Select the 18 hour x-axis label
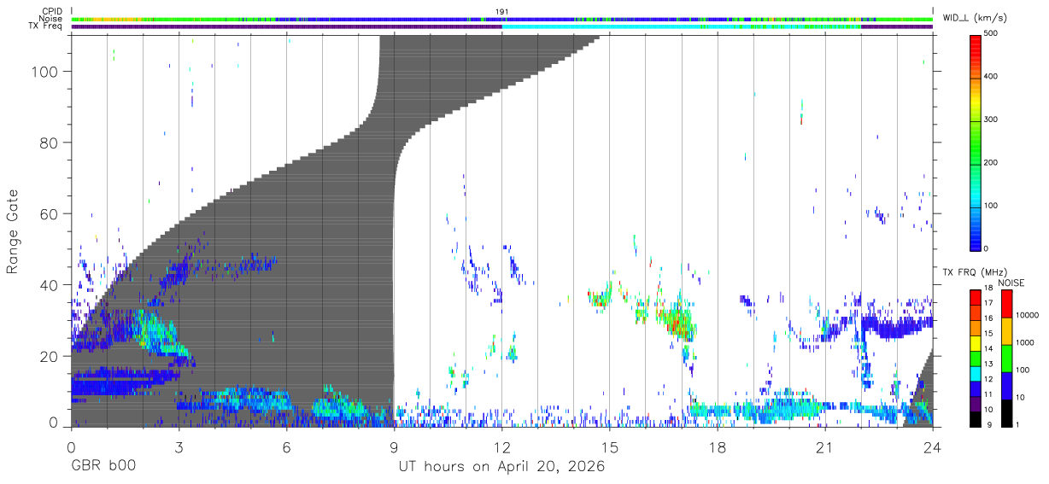The image size is (1049, 484). [x=717, y=447]
